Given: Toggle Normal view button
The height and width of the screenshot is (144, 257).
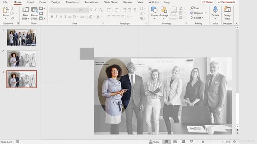Looking at the screenshot, I should click(167, 142).
